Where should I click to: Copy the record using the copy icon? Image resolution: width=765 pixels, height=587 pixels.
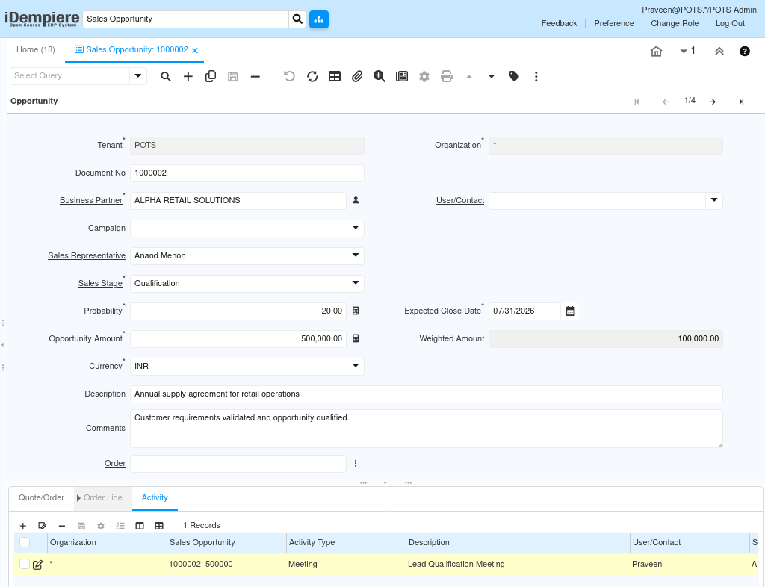coord(210,76)
